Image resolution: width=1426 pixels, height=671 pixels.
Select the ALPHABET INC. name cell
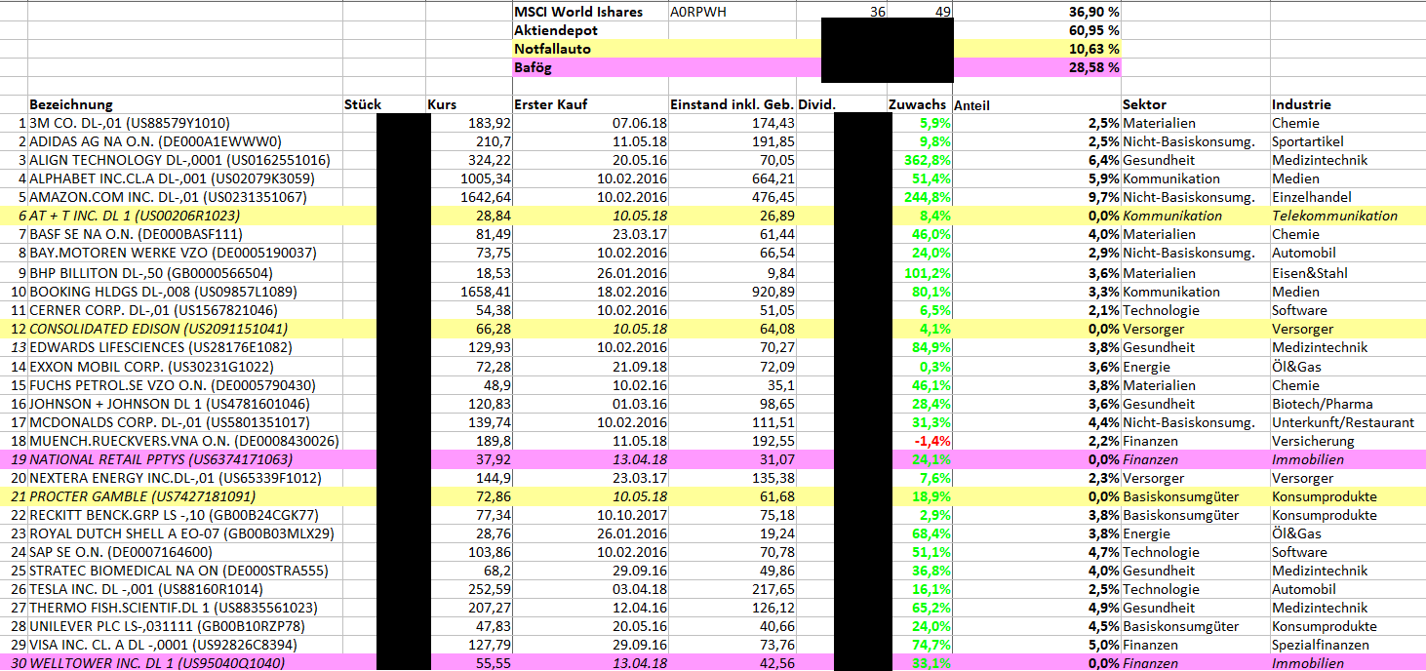pyautogui.click(x=185, y=178)
